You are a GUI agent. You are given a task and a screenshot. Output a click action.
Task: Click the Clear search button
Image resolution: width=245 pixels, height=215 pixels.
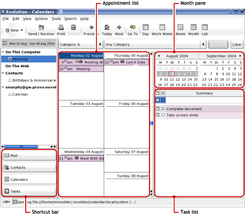tap(237, 44)
